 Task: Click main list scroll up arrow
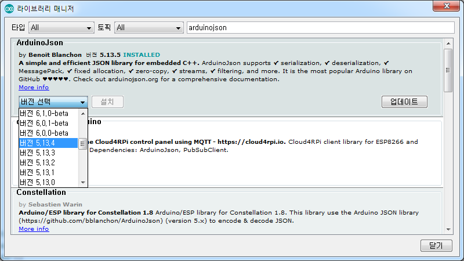click(448, 43)
